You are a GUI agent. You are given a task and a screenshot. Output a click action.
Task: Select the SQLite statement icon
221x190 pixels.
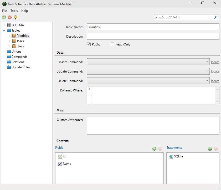coord(171,156)
